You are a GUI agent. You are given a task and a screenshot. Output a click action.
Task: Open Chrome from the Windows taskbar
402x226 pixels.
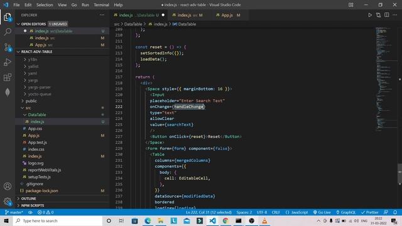pos(225,220)
